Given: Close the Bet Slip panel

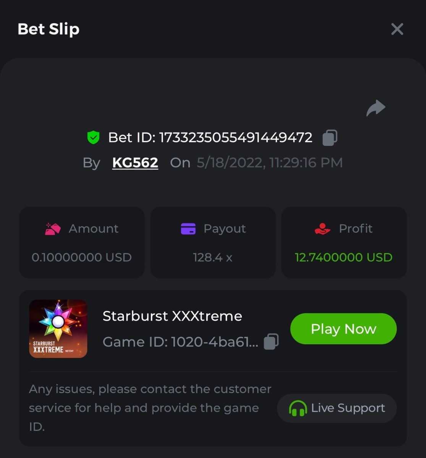Looking at the screenshot, I should click(397, 29).
